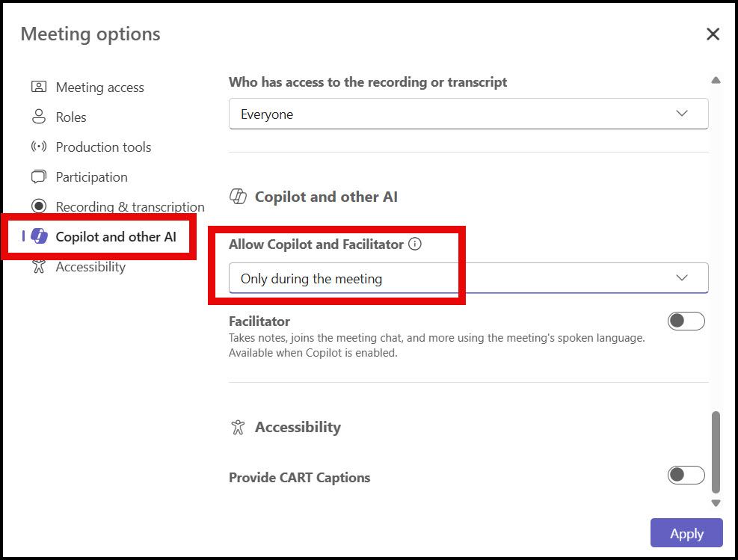This screenshot has width=738, height=560.
Task: Click the Production tools broadcast icon
Action: [39, 147]
